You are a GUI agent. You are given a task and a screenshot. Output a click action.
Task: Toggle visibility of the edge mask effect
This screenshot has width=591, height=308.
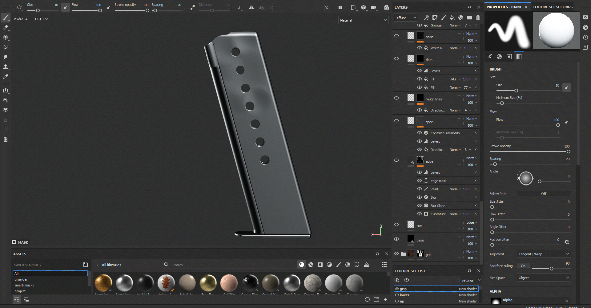(x=419, y=180)
